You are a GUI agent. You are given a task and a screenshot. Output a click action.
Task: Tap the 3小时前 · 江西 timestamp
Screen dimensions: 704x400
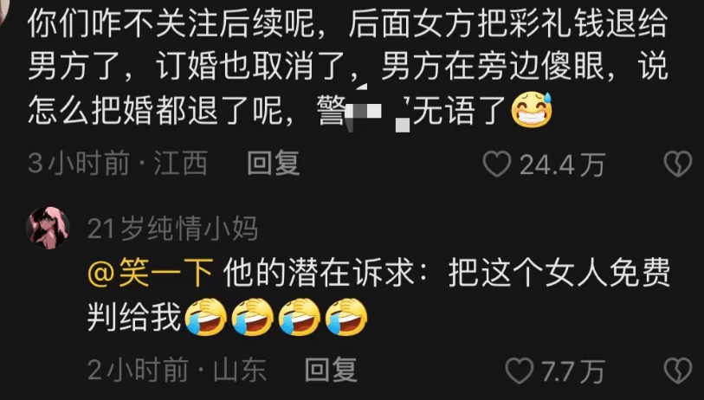click(118, 163)
